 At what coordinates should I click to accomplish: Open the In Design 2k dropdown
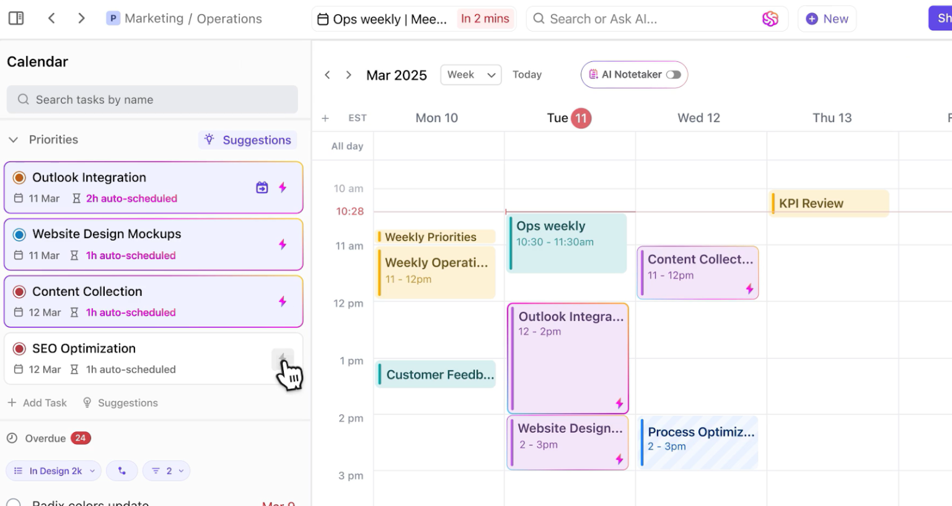click(x=54, y=471)
